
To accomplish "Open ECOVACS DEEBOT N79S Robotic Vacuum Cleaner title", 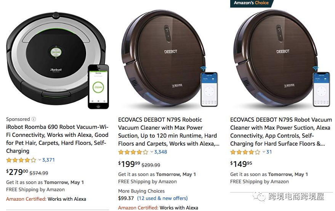I will [168, 132].
